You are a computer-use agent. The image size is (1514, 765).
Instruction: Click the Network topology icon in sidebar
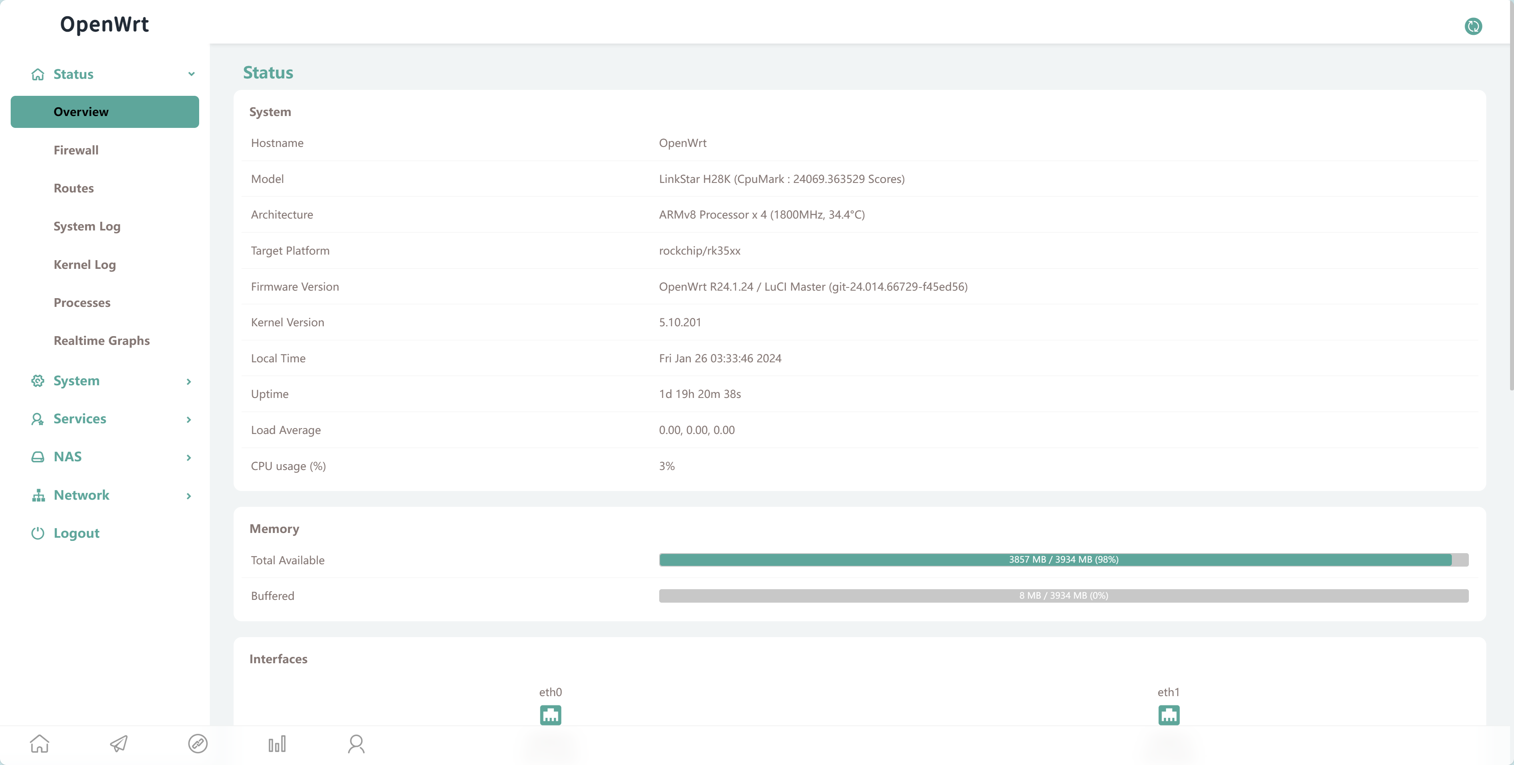click(38, 495)
